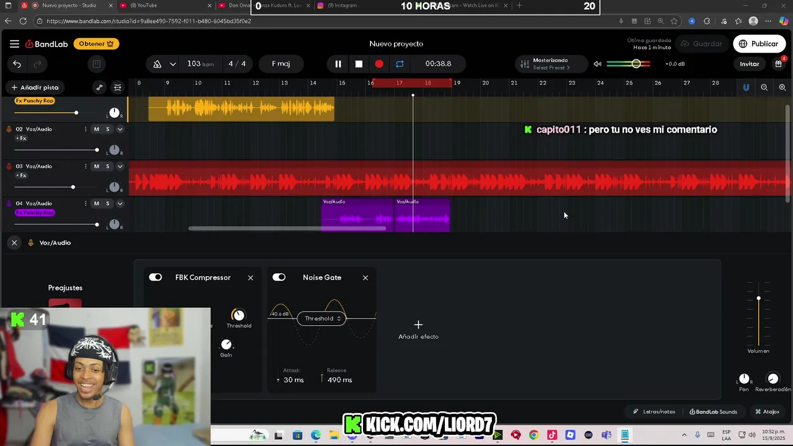Adjust the FBK Compressor Threshold knob
Screen dimensions: 793x446
239,315
